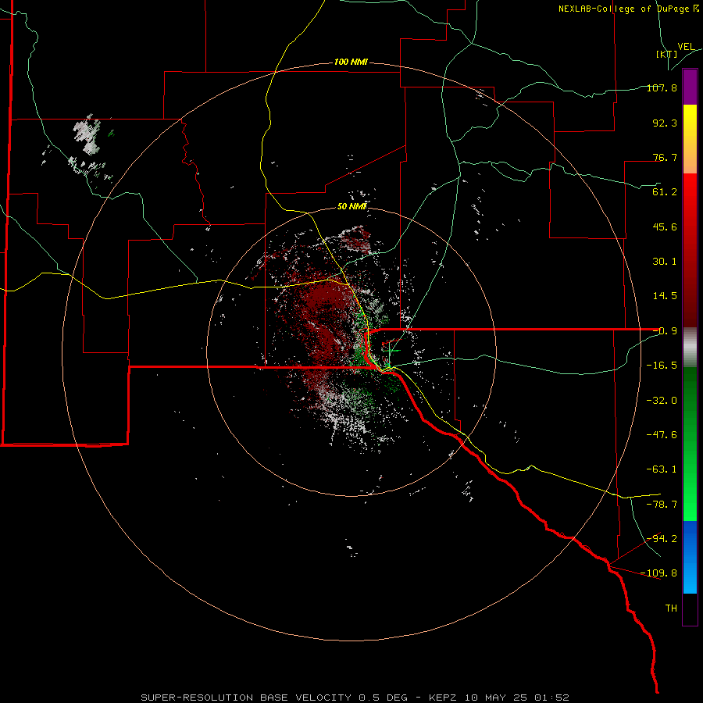The width and height of the screenshot is (703, 703).
Task: Click the '100 NMI' range ring label
Action: tap(351, 62)
